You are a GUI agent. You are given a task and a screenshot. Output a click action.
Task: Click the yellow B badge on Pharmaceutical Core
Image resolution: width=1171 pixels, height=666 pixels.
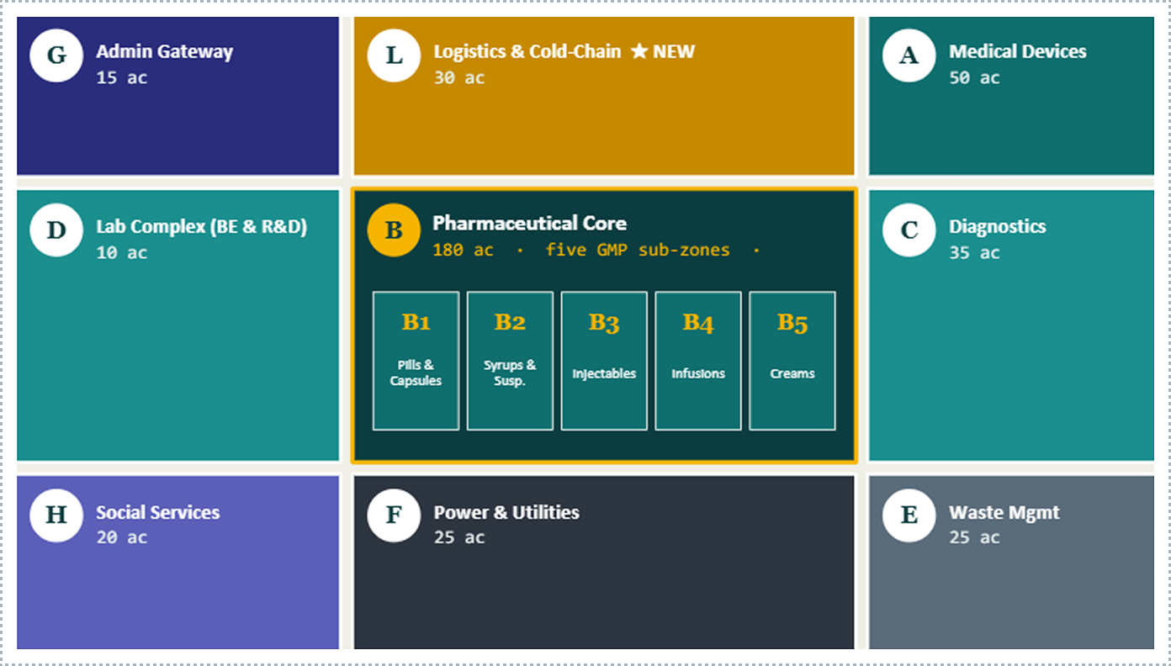click(x=394, y=230)
